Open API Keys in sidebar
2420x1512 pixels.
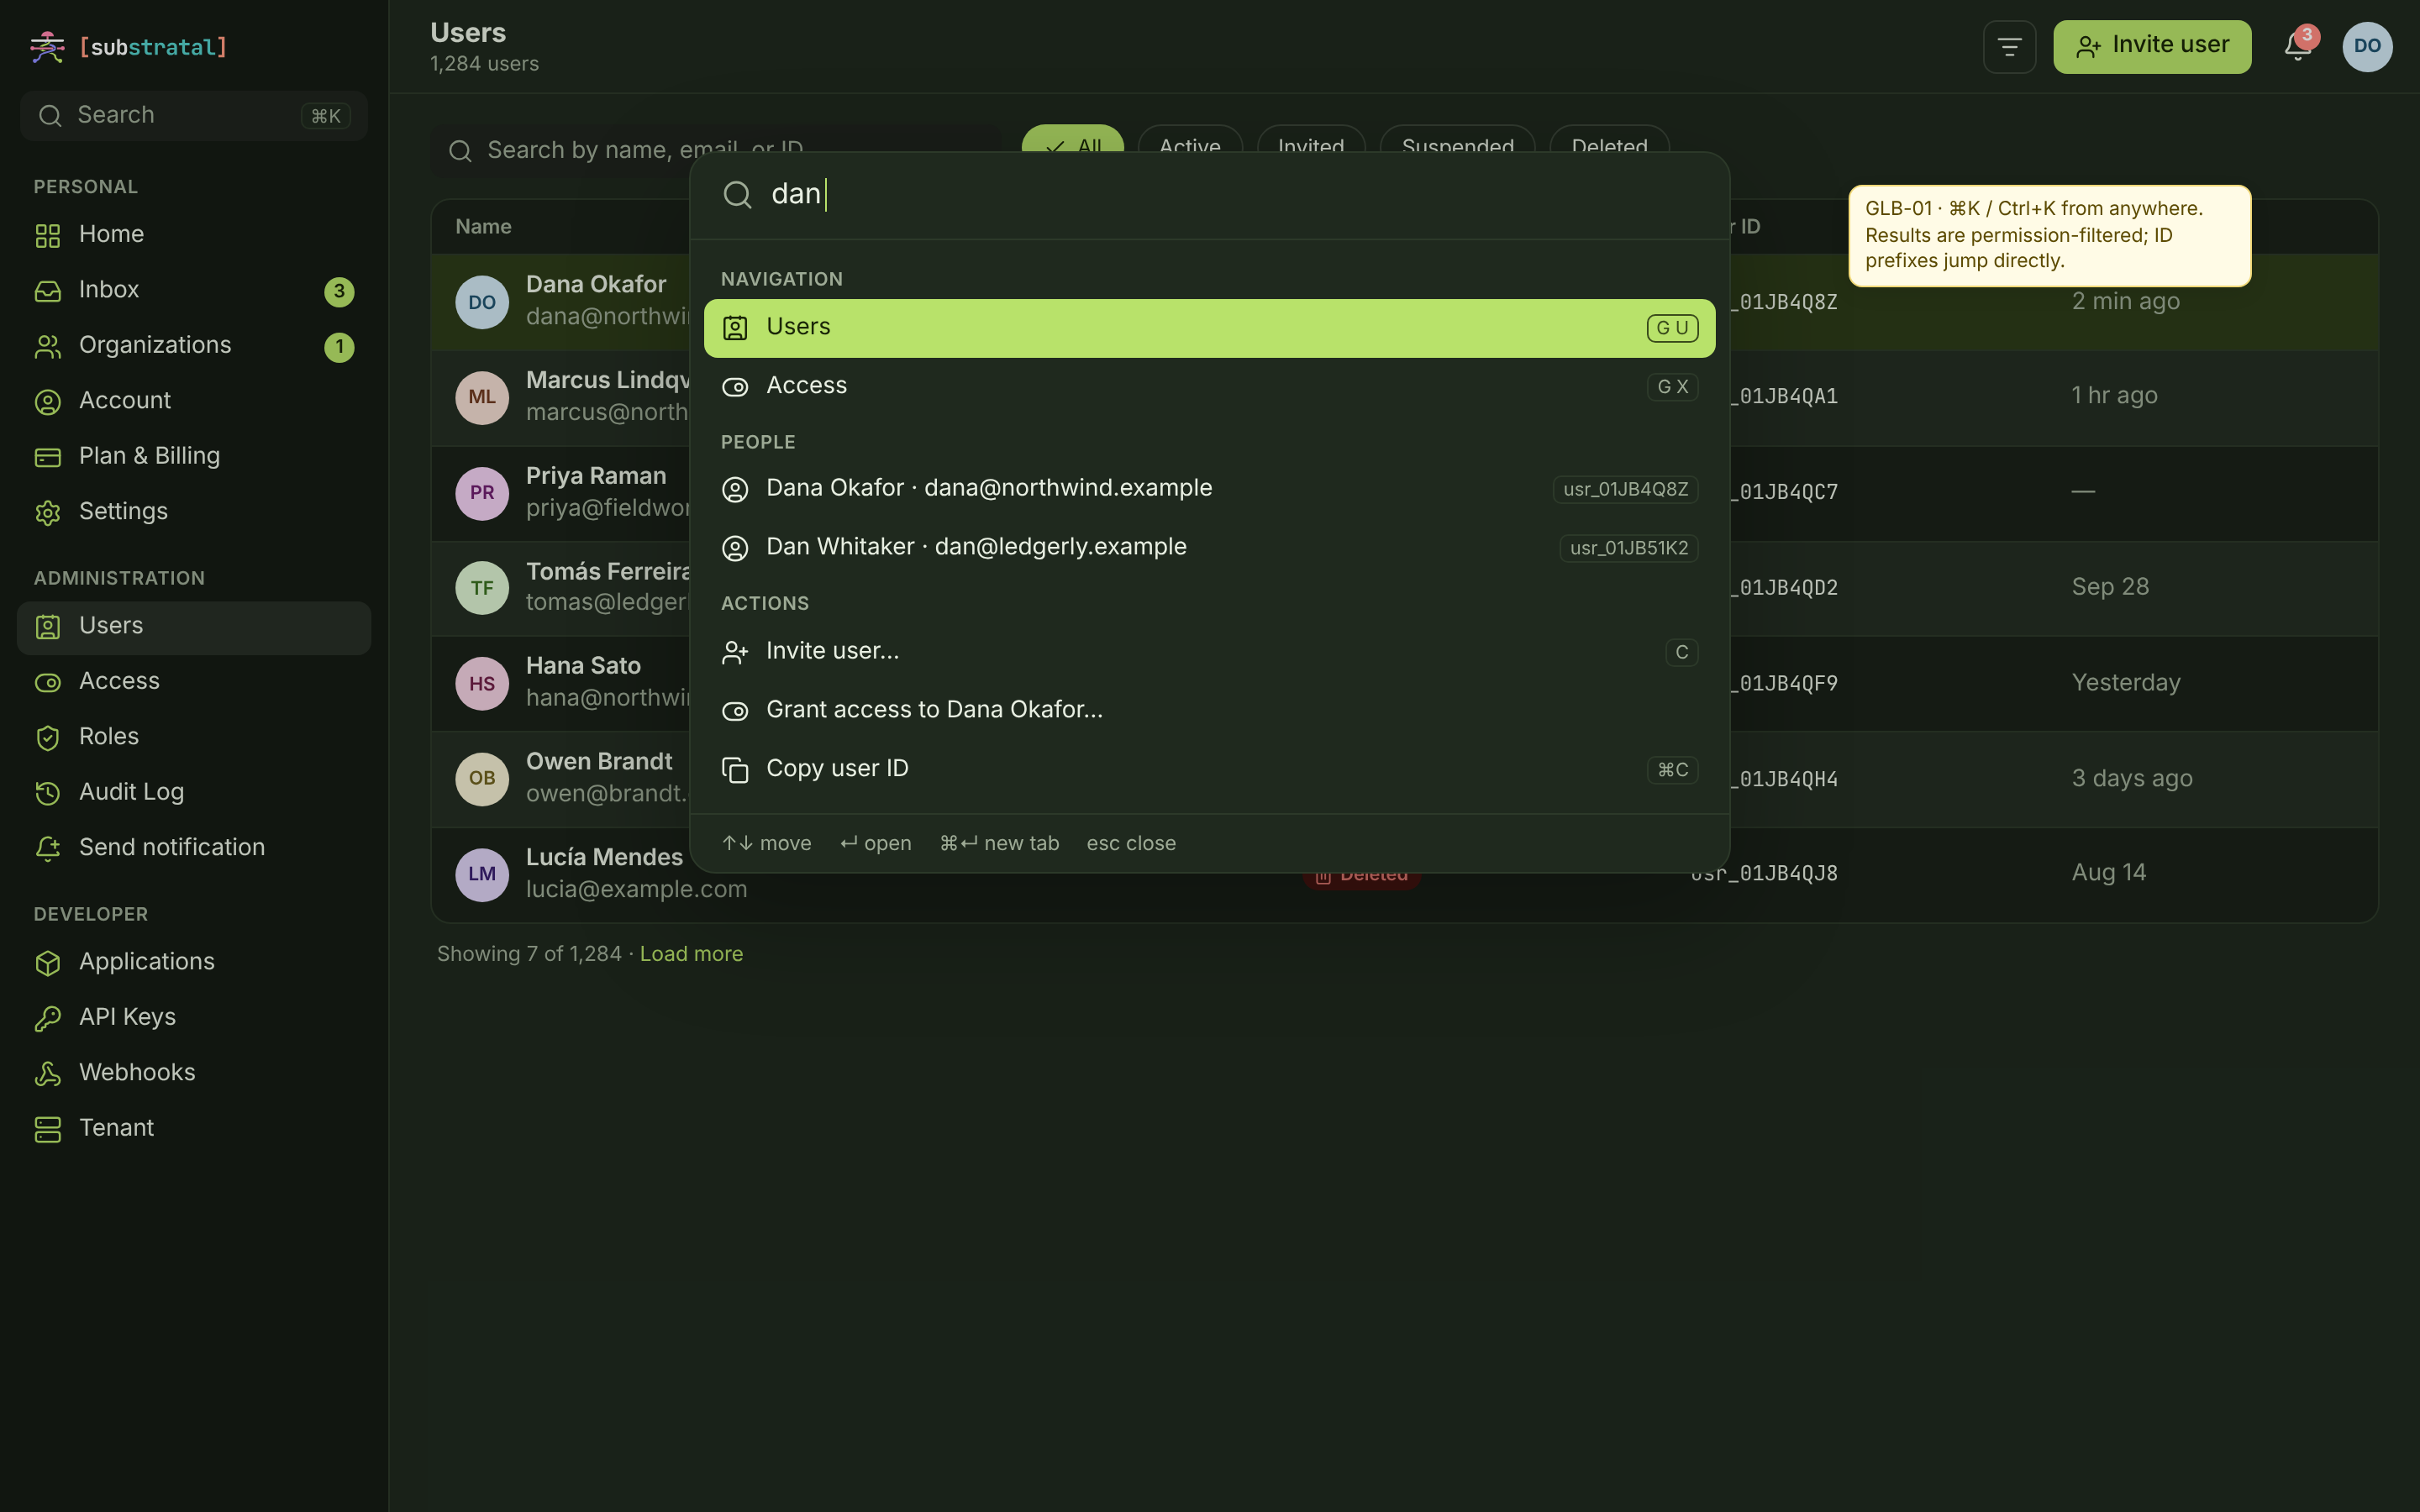tap(194, 1018)
